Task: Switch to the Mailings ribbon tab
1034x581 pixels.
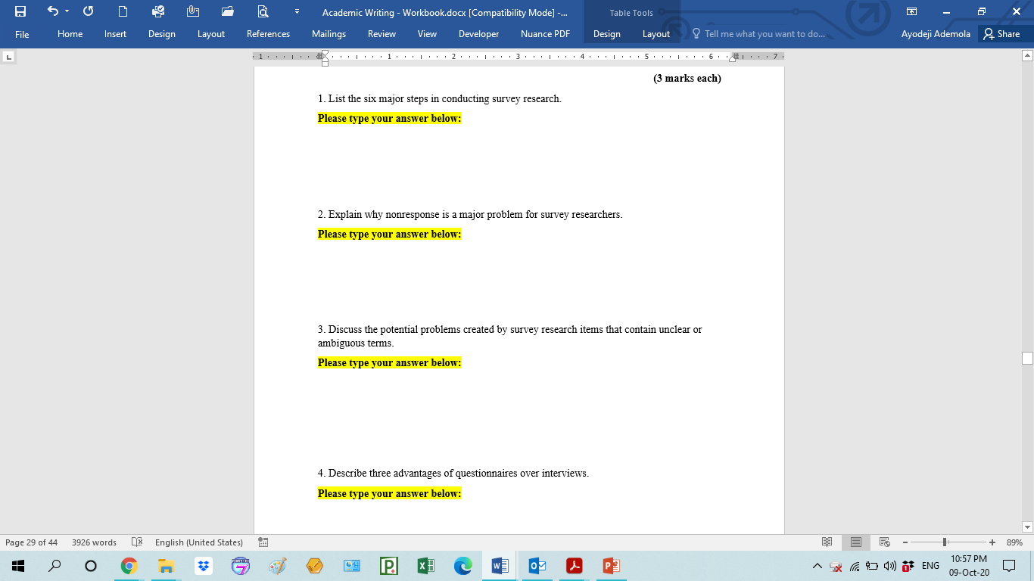Action: 329,34
